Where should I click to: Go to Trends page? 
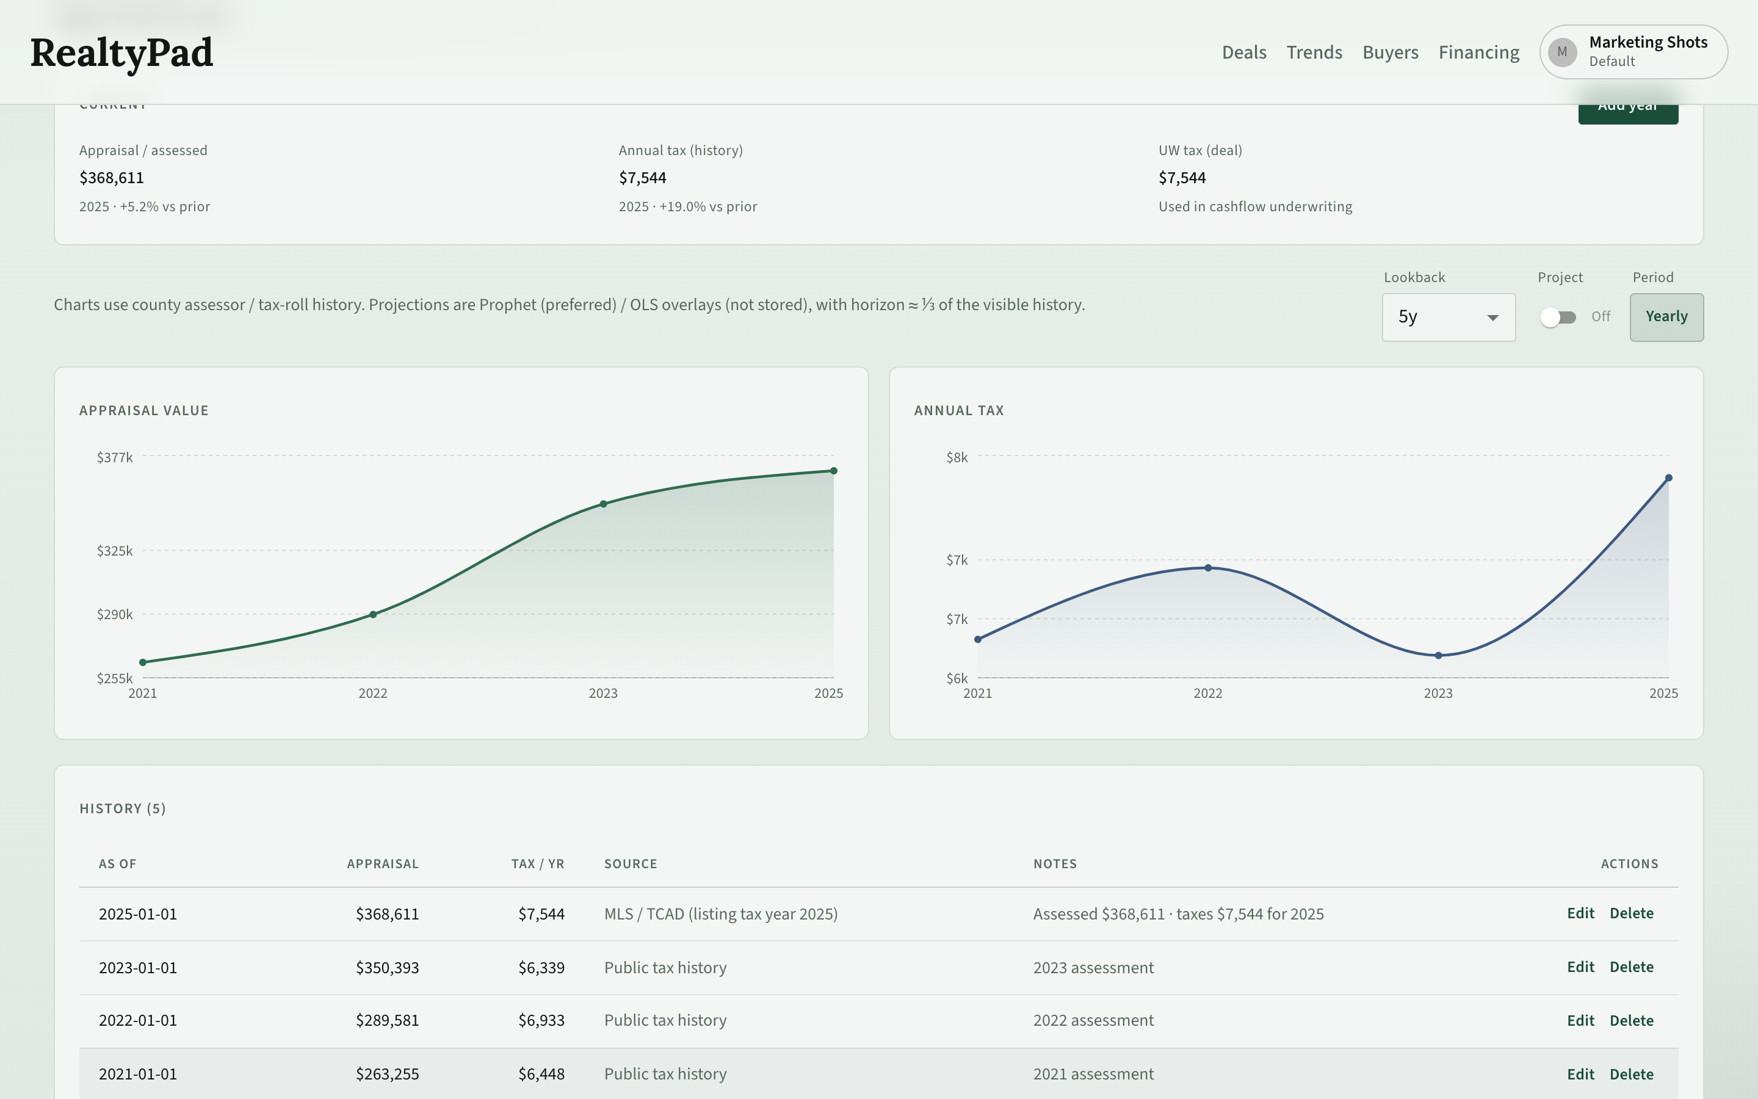pyautogui.click(x=1314, y=53)
